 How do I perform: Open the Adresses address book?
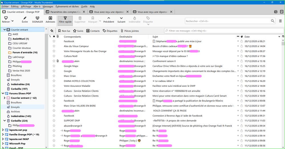coord(50,18)
